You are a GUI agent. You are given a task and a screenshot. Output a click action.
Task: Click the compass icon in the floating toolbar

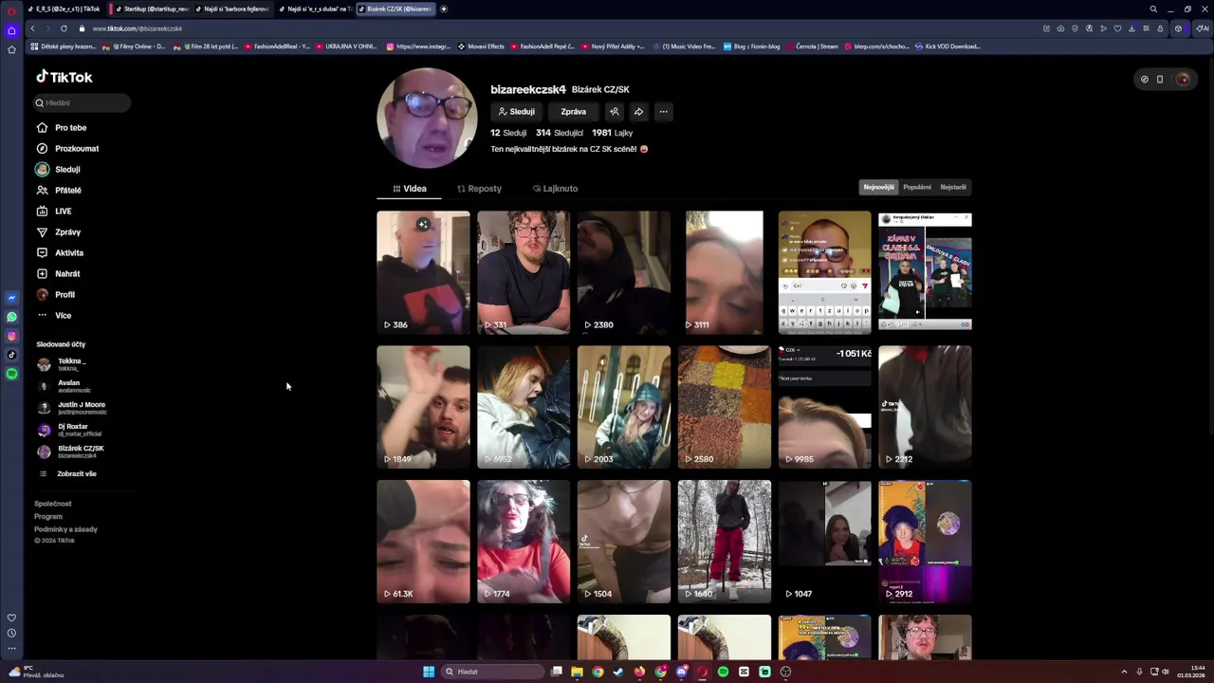click(1145, 80)
